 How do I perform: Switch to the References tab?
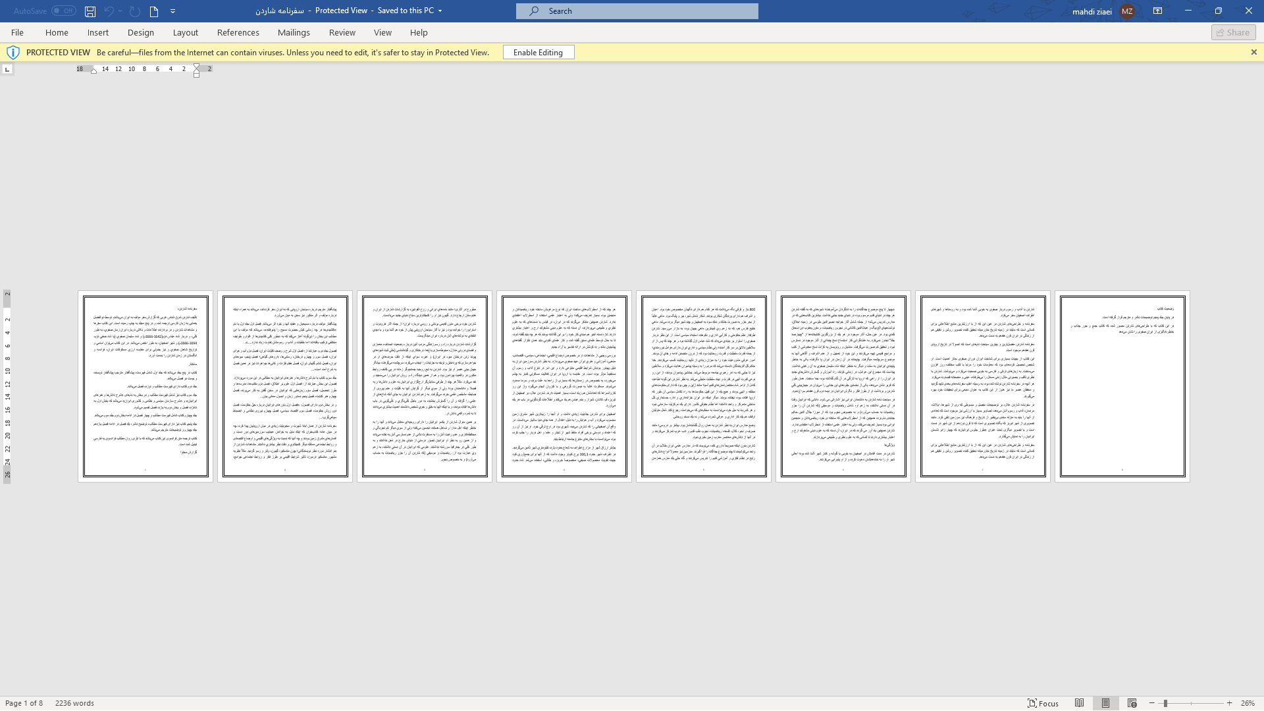(x=238, y=32)
